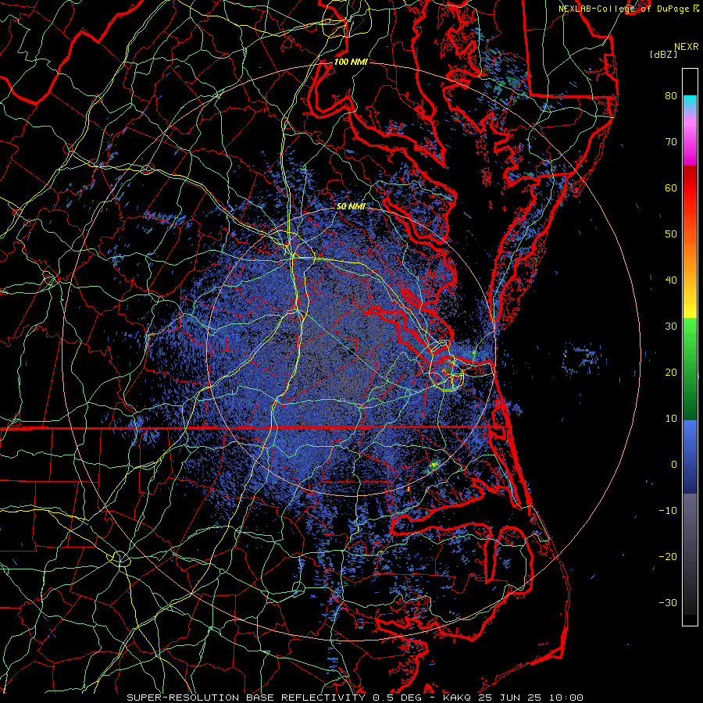Click the 50 NMI range ring label
Screen dimensions: 703x703
coord(351,206)
